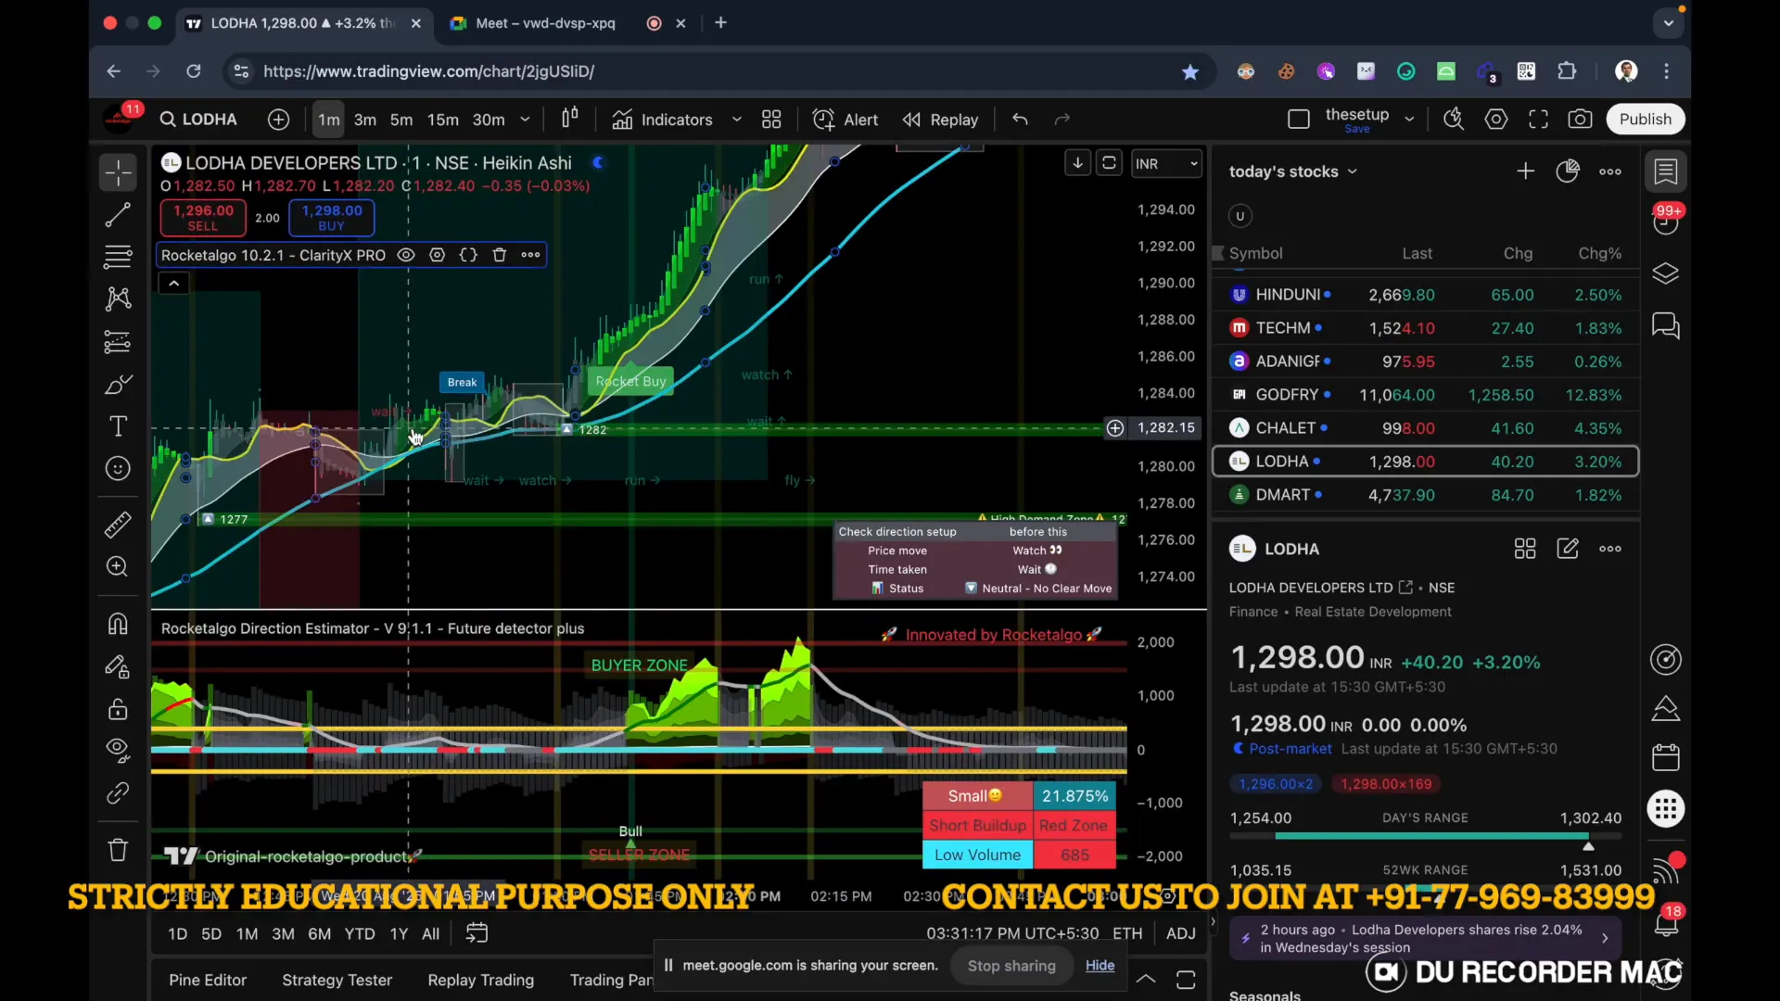This screenshot has height=1001, width=1780.
Task: Toggle lock all drawing tools
Action: pyautogui.click(x=118, y=709)
